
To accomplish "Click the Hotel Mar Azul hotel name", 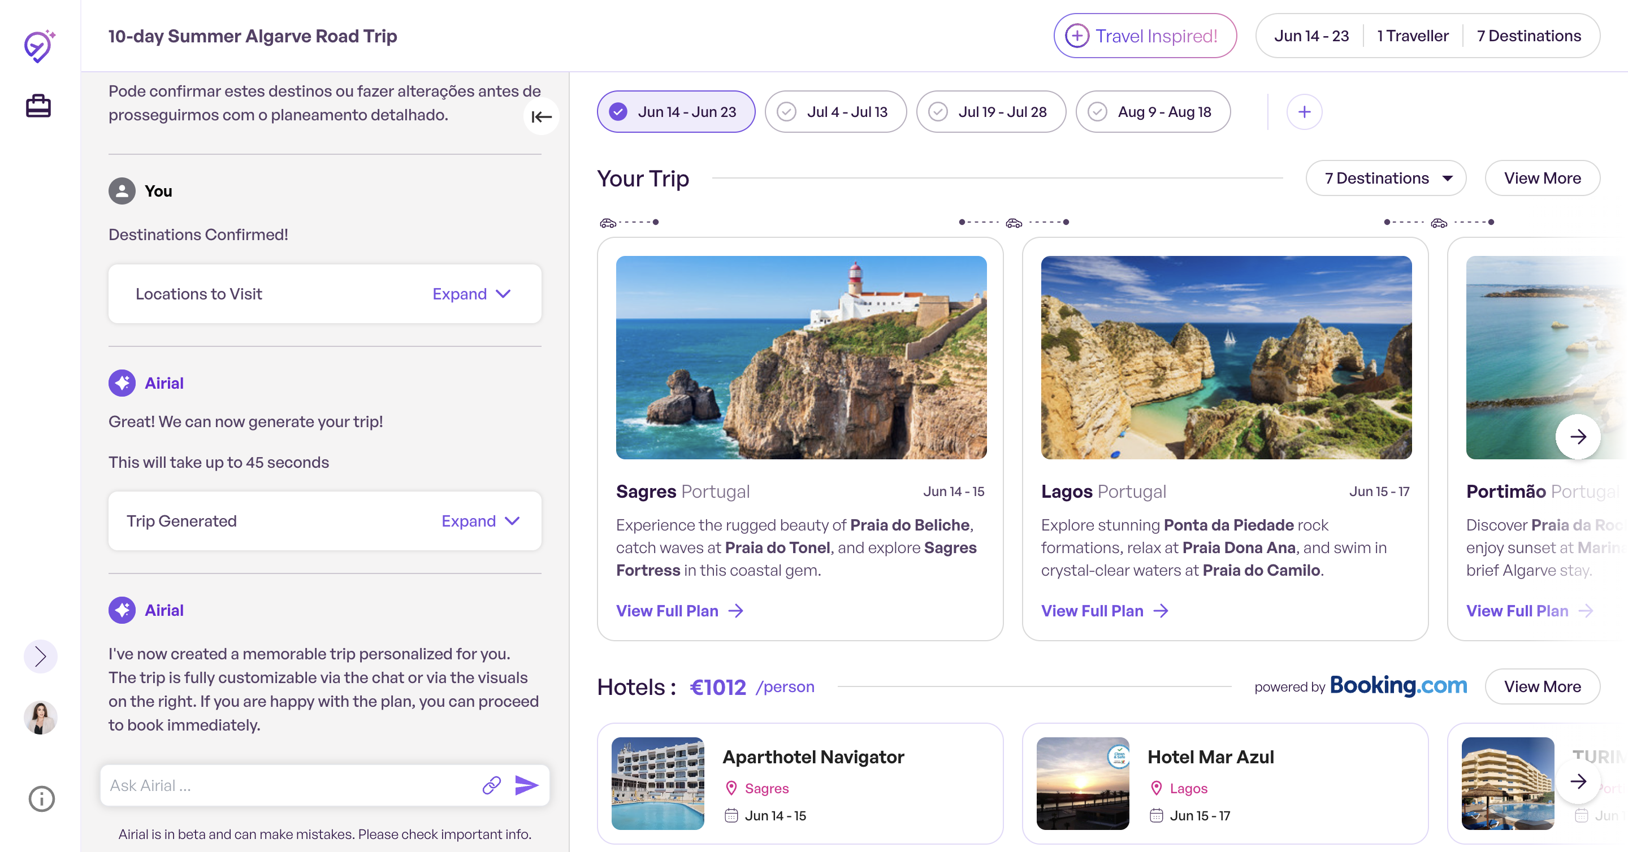I will 1210,757.
